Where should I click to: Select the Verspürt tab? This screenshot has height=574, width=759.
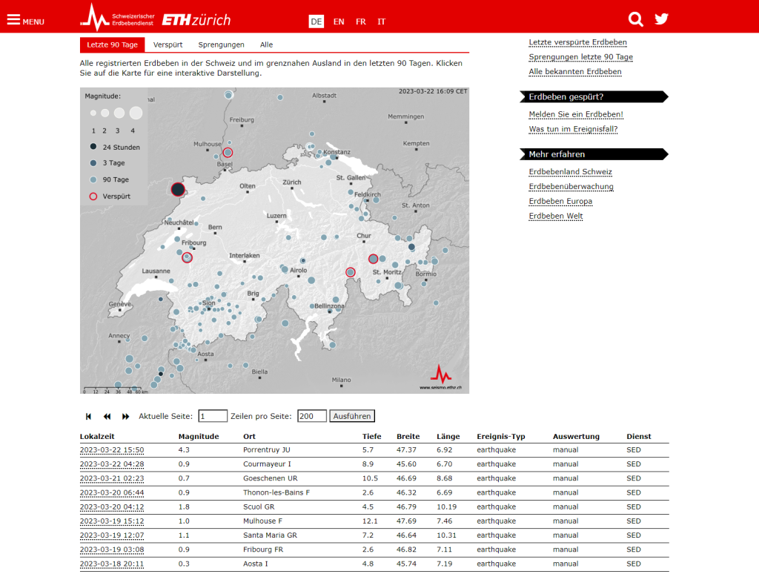click(168, 44)
